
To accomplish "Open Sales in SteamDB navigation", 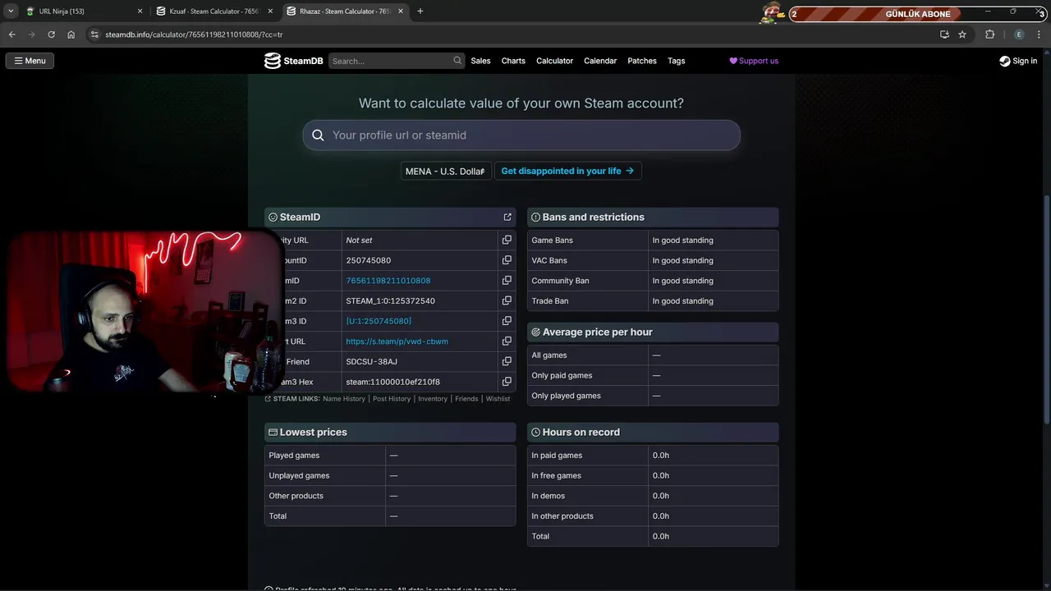I will (480, 61).
